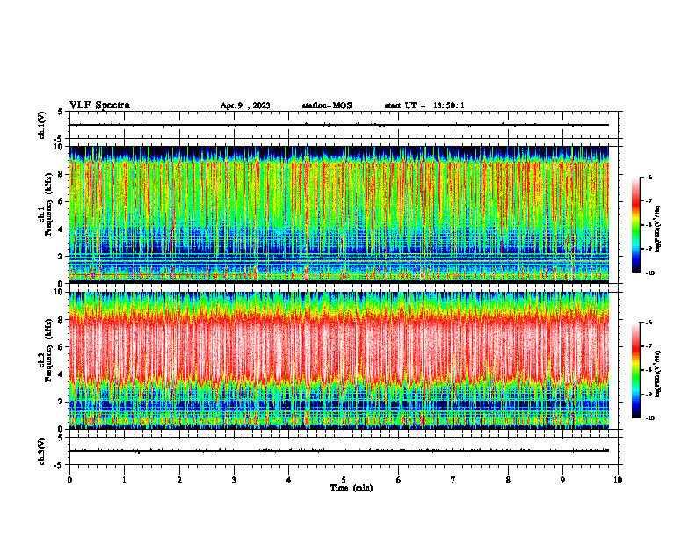Click the "Time (min)" x-axis label
Image resolution: width=696 pixels, height=538 pixels.
[x=352, y=488]
